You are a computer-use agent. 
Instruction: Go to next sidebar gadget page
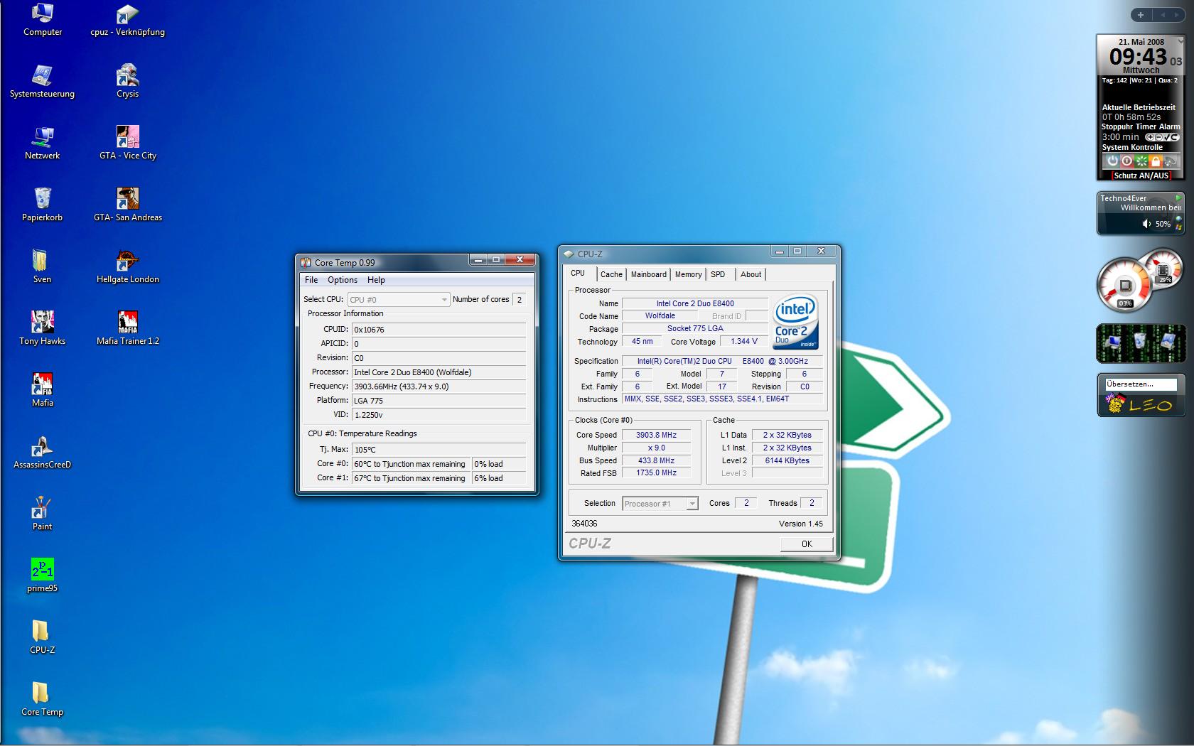point(1178,15)
